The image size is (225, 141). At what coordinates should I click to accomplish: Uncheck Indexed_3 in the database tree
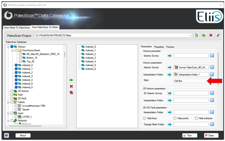[x=16, y=76]
